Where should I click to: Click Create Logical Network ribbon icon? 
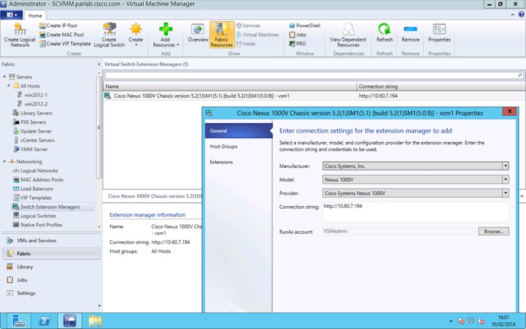point(19,35)
